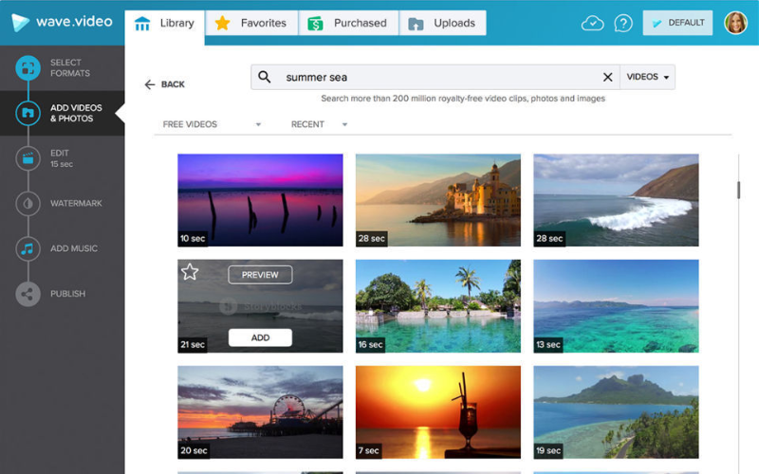Open the help question mark icon

coord(623,23)
